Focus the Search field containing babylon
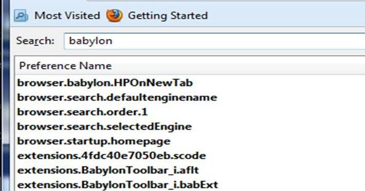The width and height of the screenshot is (365, 191). point(214,41)
